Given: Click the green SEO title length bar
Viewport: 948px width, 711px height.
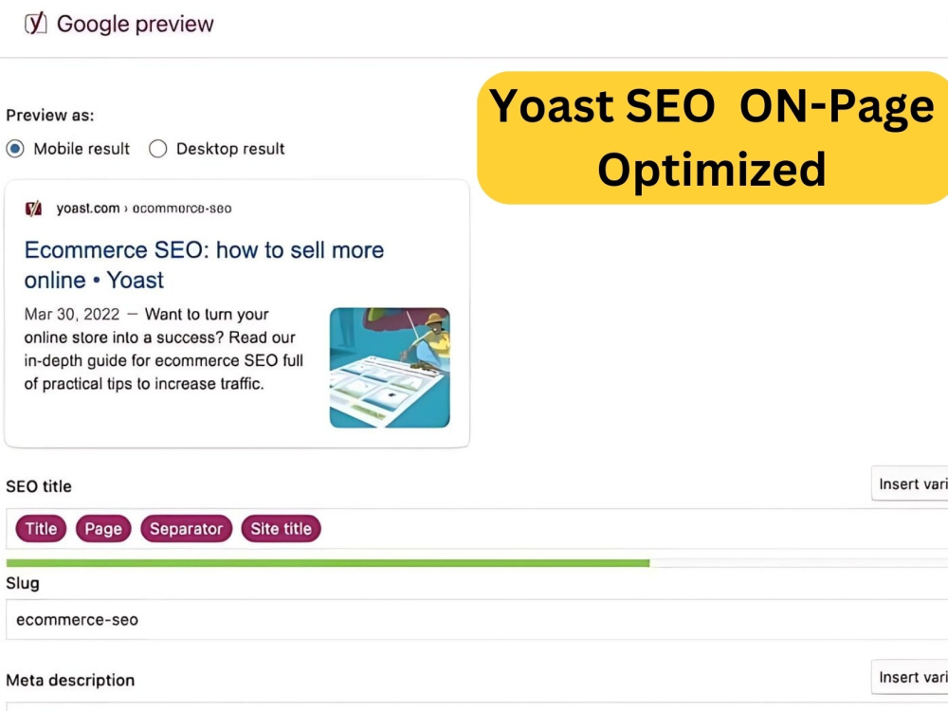Looking at the screenshot, I should (x=328, y=563).
